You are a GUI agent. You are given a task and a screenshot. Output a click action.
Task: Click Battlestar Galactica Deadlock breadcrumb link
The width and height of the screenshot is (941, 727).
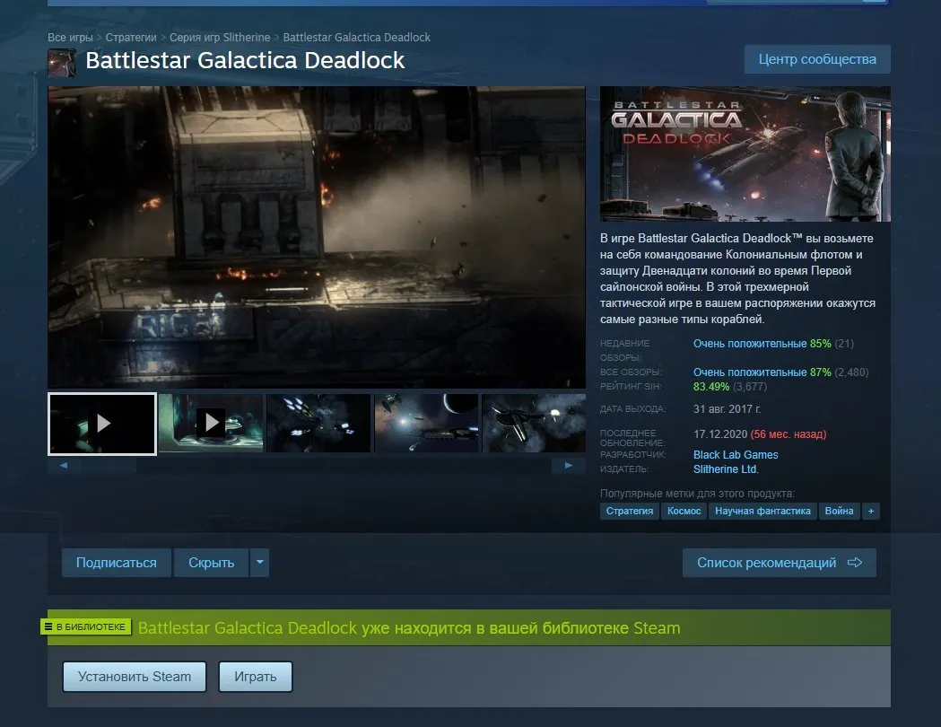pyautogui.click(x=356, y=37)
